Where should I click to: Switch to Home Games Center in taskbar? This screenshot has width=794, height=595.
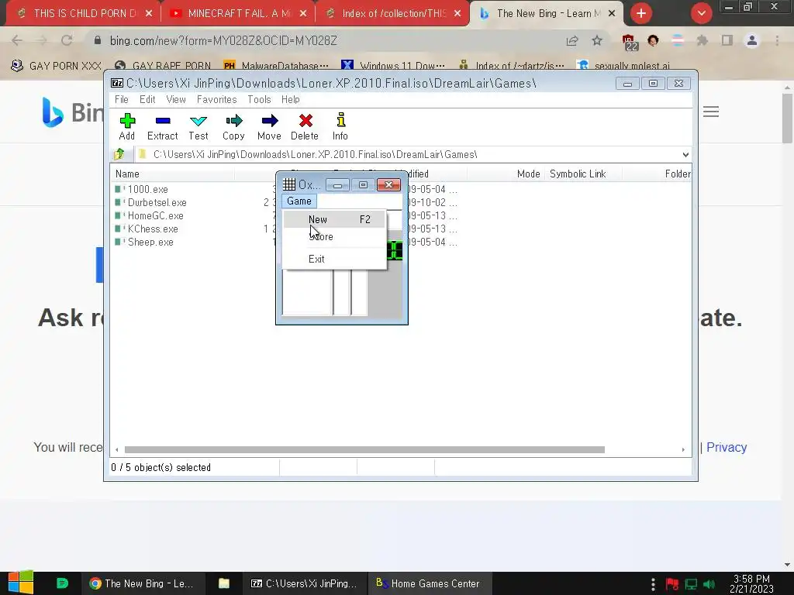428,583
